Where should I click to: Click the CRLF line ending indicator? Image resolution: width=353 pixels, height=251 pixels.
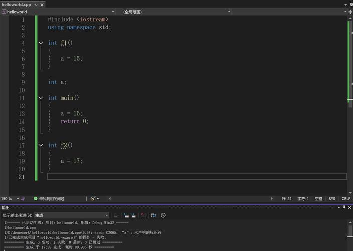pos(346,199)
